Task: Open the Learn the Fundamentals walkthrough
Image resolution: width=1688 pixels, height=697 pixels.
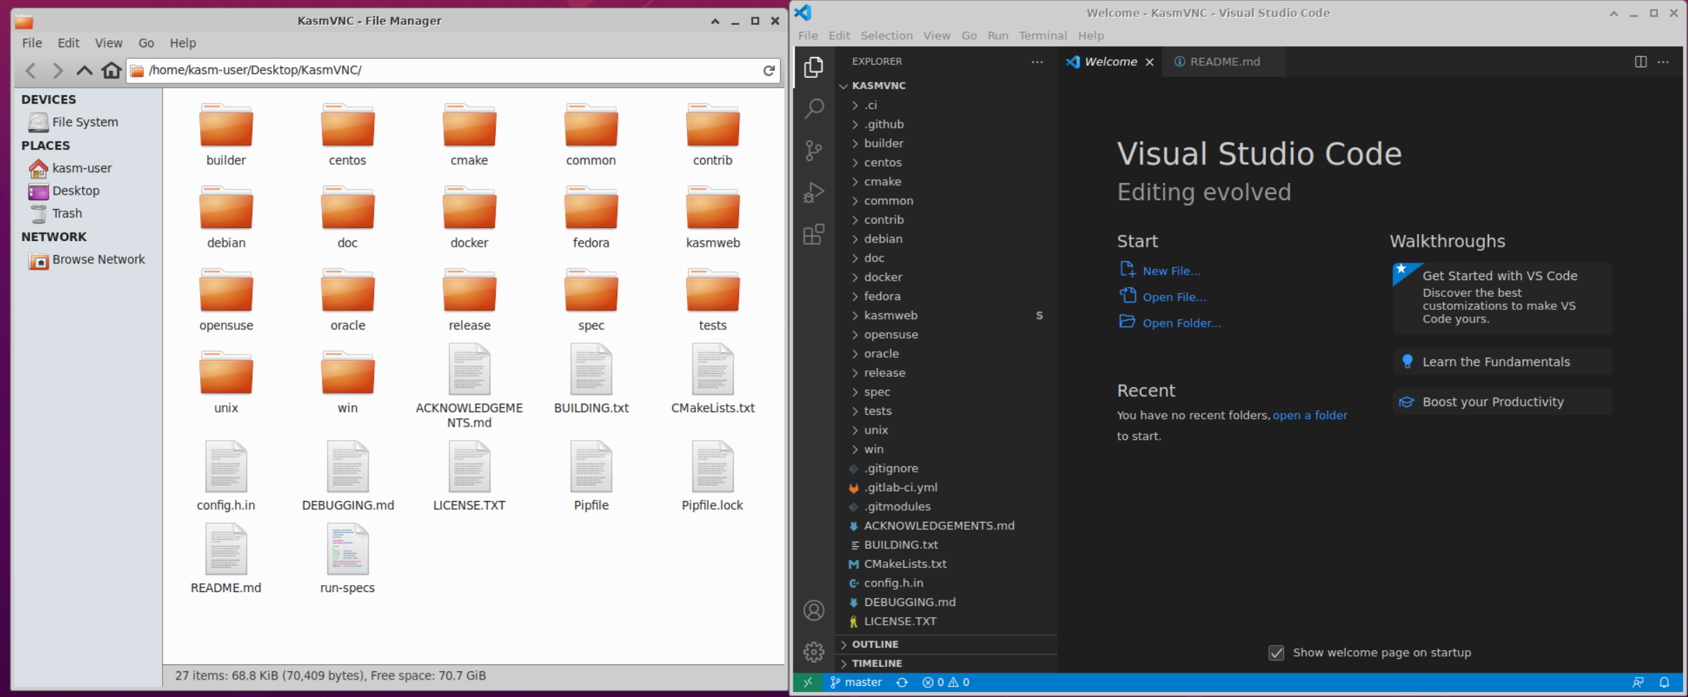Action: tap(1495, 361)
